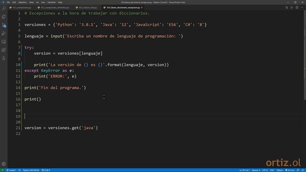Synchronize changes via status bar sync icon
This screenshot has height=172, width=306.
tap(20, 170)
